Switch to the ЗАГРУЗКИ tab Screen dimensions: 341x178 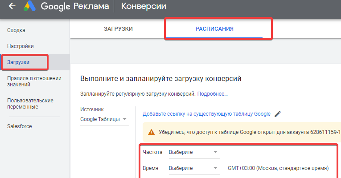(x=118, y=29)
